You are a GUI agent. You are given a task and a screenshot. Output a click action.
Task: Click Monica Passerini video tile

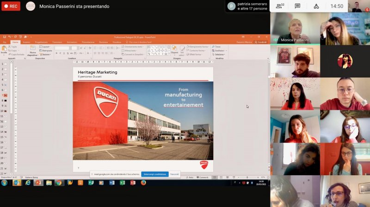click(295, 28)
